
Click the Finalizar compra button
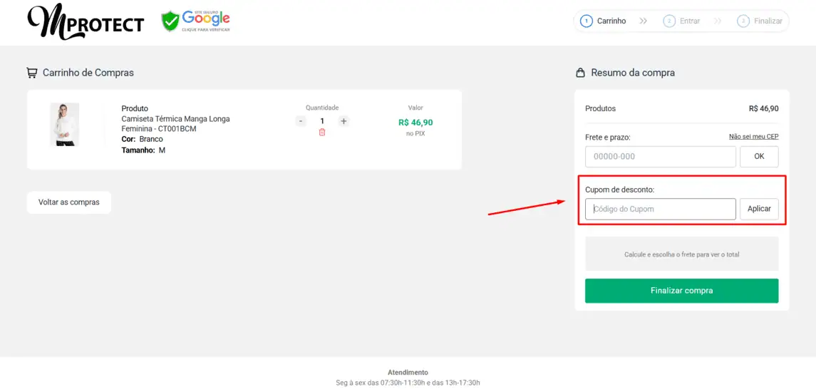682,291
